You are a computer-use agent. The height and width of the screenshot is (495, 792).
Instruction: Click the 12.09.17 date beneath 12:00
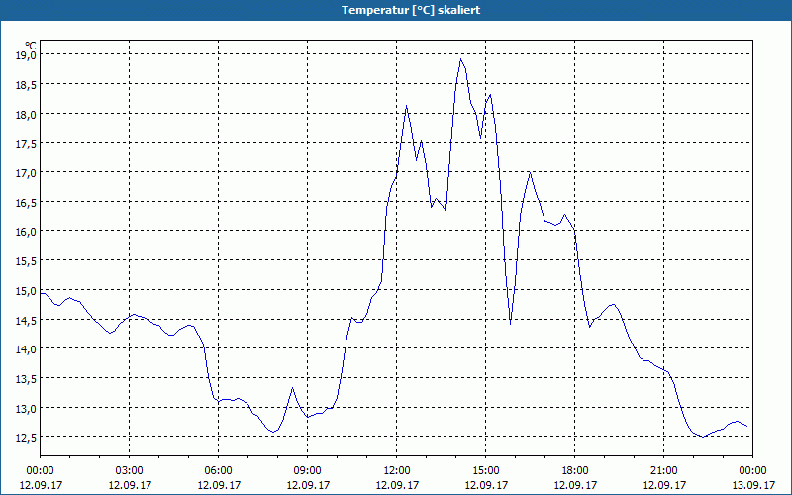pyautogui.click(x=397, y=485)
